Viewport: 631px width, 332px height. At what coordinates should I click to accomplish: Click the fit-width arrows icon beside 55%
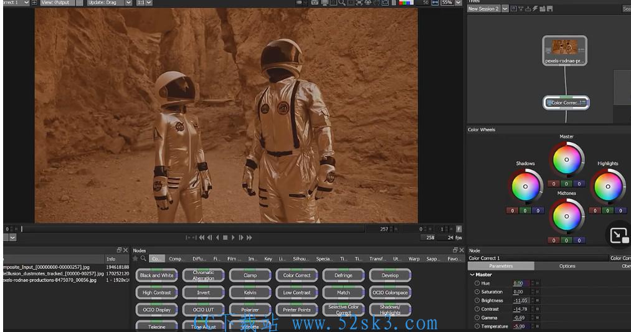click(x=435, y=2)
